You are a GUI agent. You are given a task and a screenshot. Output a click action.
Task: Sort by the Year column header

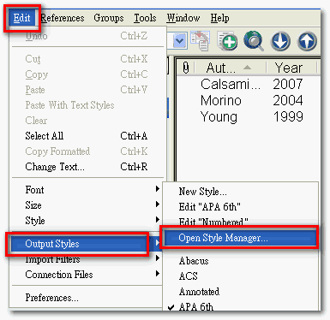pyautogui.click(x=291, y=68)
